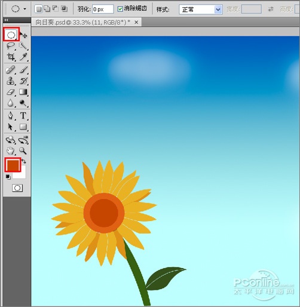The image size is (300, 307).
Task: Select the 3D Rotate tool
Action: pos(11,140)
